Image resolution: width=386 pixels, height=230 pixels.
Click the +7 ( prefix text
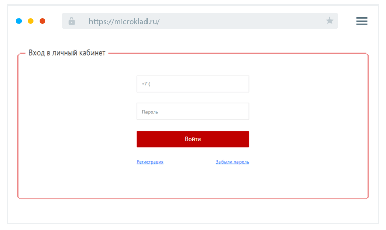point(145,84)
